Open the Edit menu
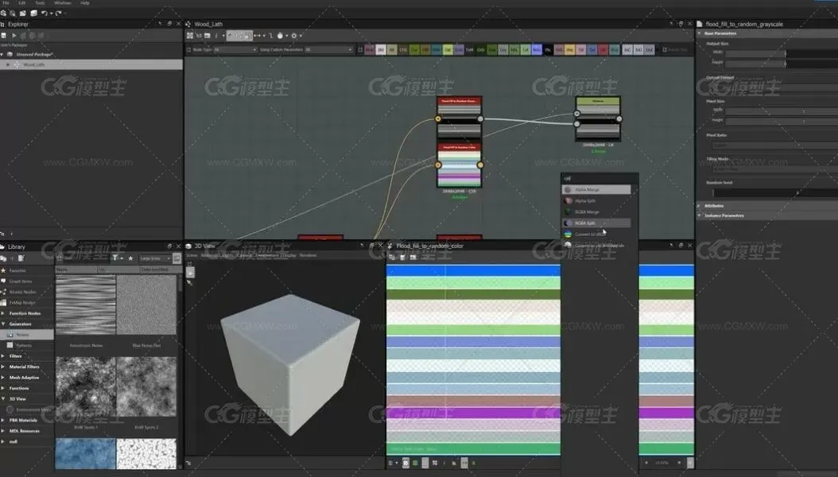Image resolution: width=838 pixels, height=477 pixels. [22, 2]
